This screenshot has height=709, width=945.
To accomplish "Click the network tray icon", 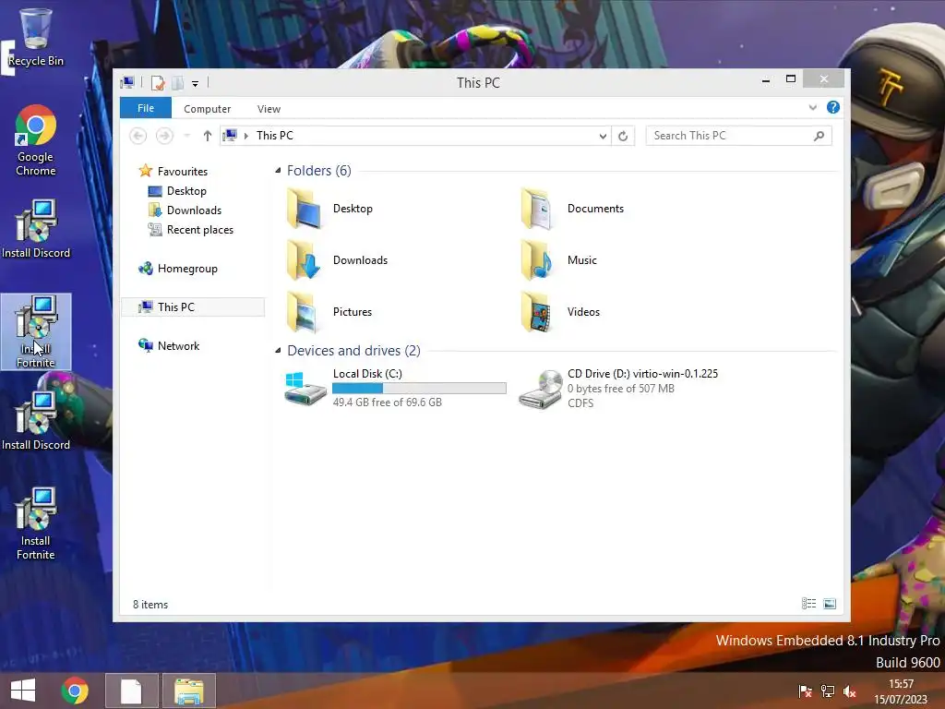I will pos(828,691).
